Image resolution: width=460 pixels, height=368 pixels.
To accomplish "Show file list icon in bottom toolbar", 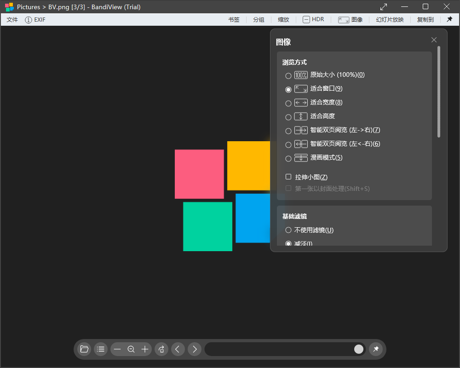I will pos(101,349).
